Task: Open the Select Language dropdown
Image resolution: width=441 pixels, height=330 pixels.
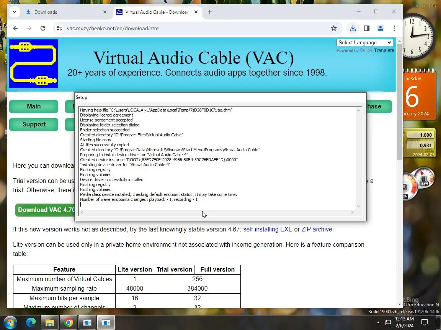Action: (364, 43)
